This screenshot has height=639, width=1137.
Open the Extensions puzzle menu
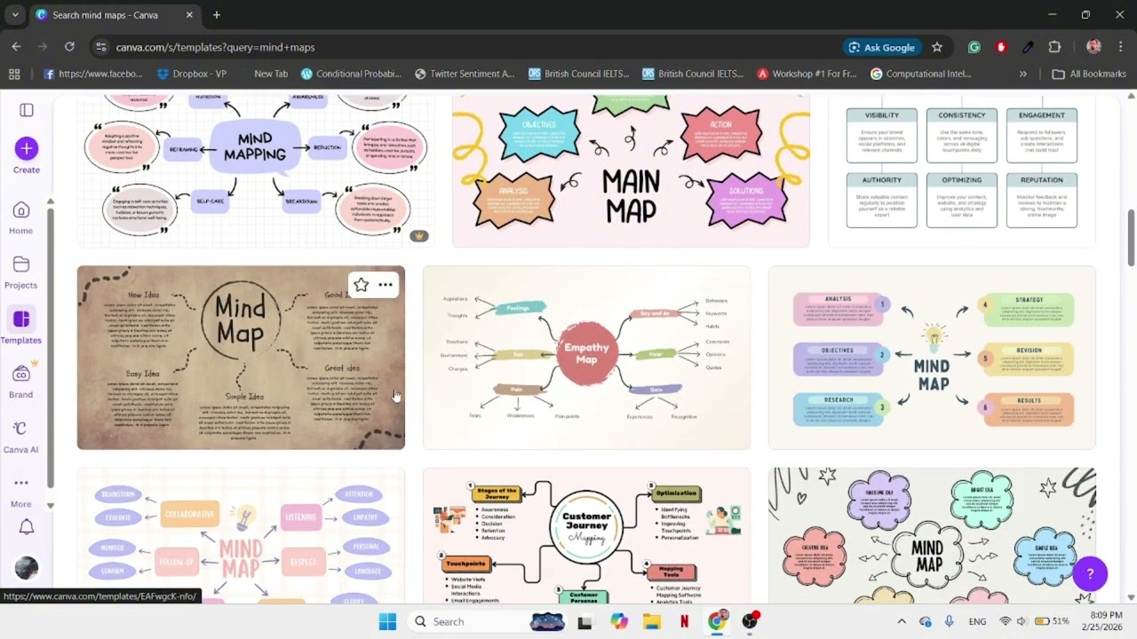[1055, 47]
